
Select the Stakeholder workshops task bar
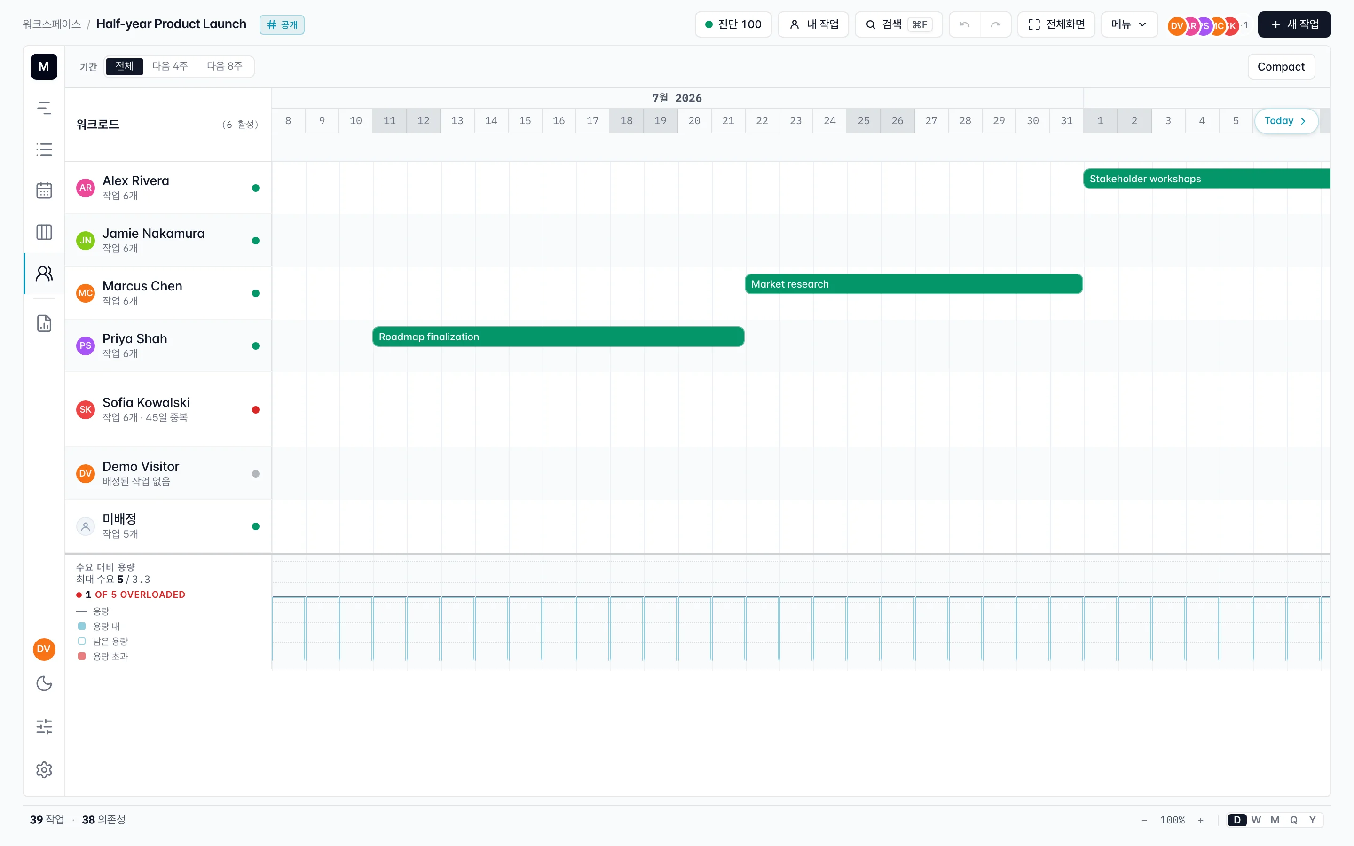pyautogui.click(x=1207, y=179)
